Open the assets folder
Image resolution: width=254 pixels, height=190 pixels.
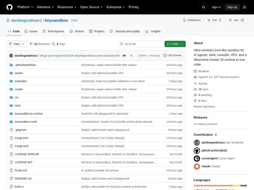19,73
